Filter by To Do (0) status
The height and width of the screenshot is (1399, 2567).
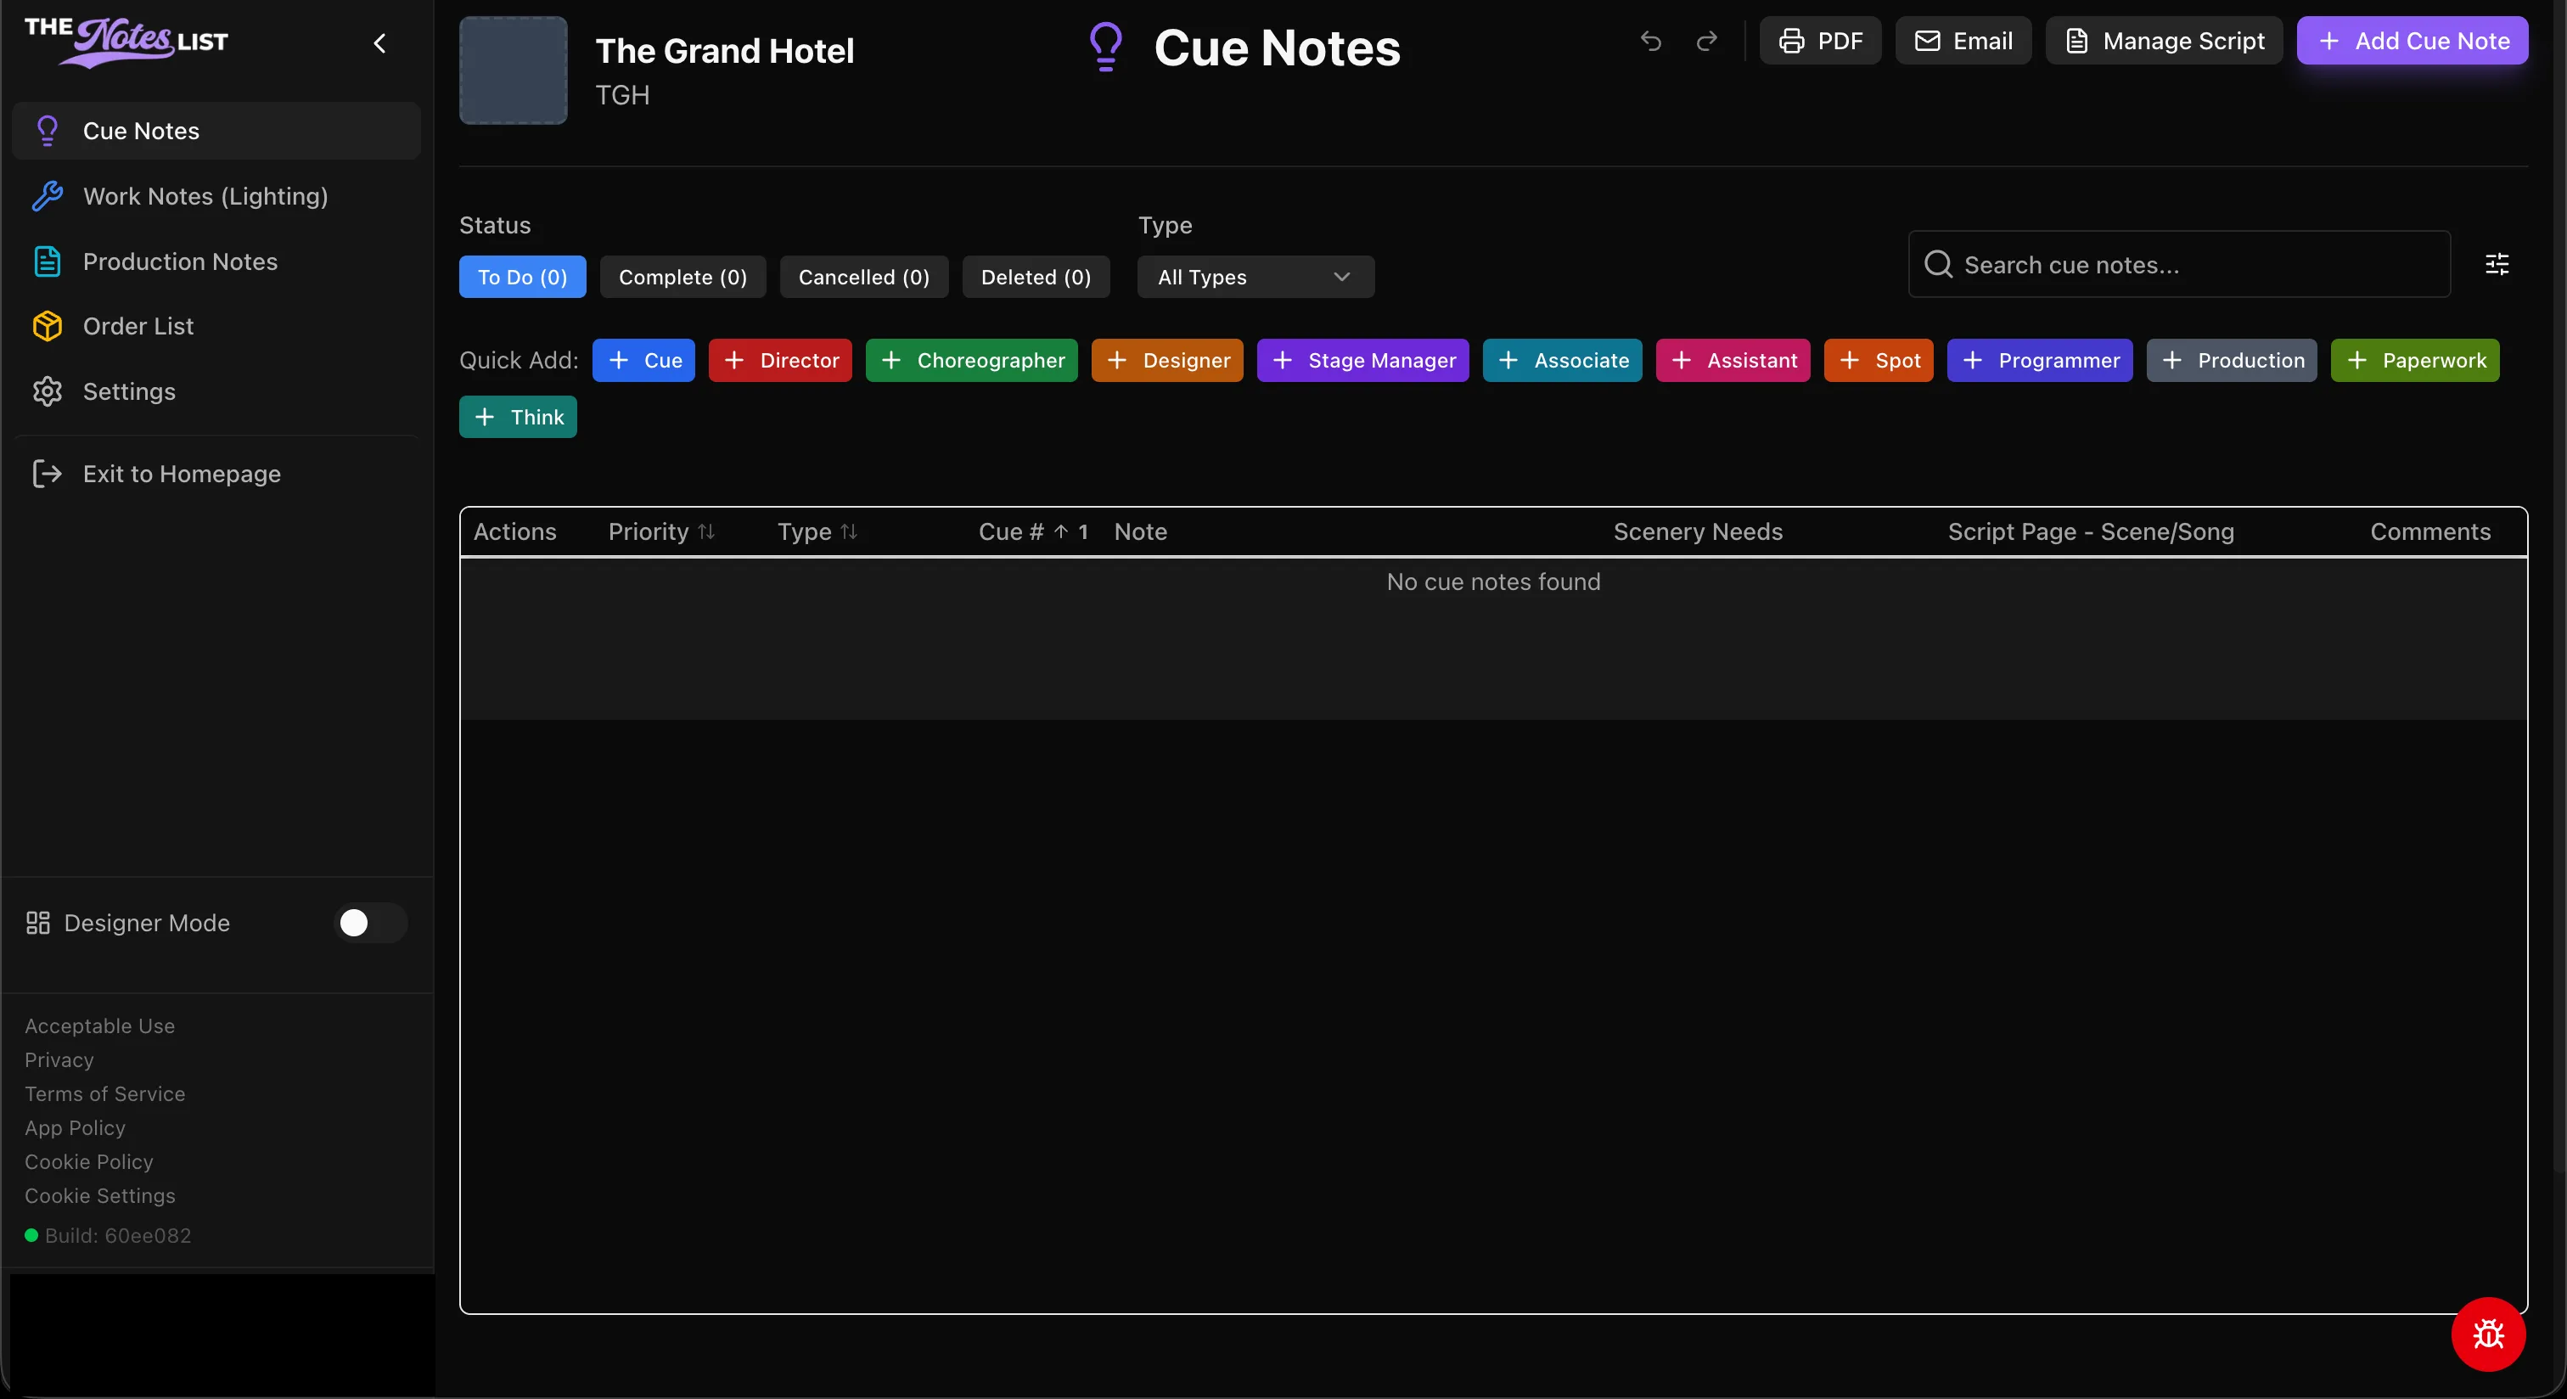[522, 277]
